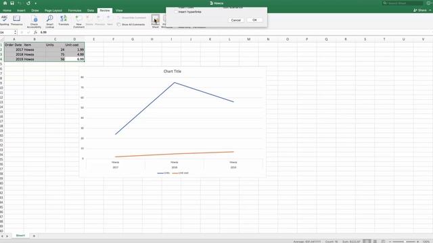Image resolution: width=433 pixels, height=243 pixels.
Task: Select cell with Order Date header
Action: [14, 45]
